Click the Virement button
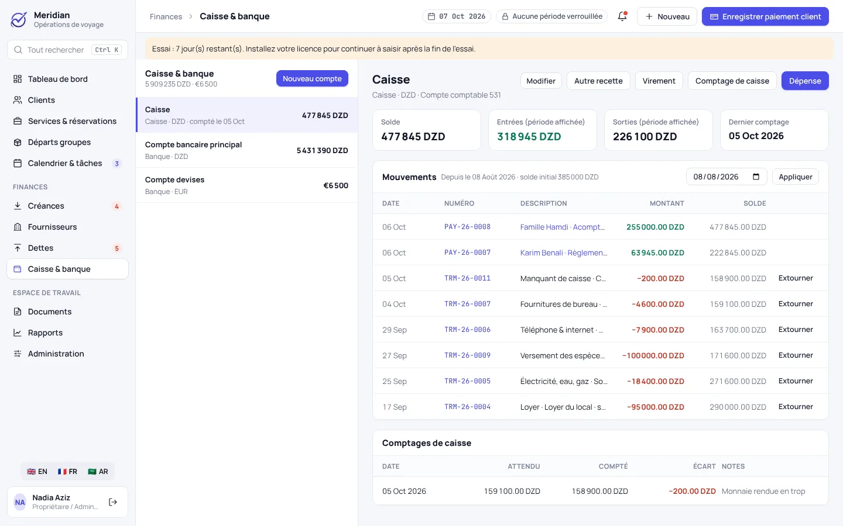Viewport: 843px width, 526px height. coord(659,81)
